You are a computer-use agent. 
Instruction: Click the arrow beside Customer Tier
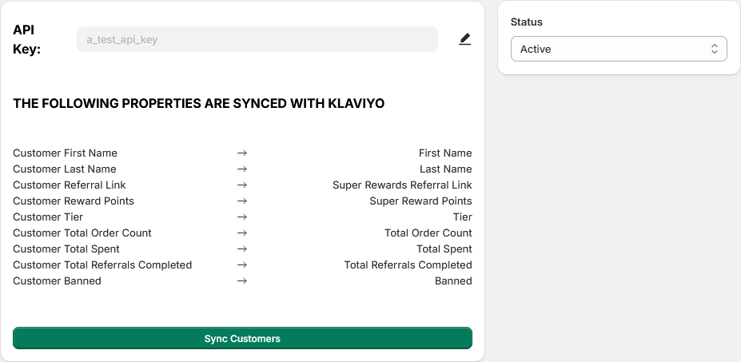[x=242, y=217]
